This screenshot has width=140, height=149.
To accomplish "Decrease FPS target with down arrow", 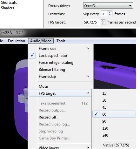I will pyautogui.click(x=103, y=23).
